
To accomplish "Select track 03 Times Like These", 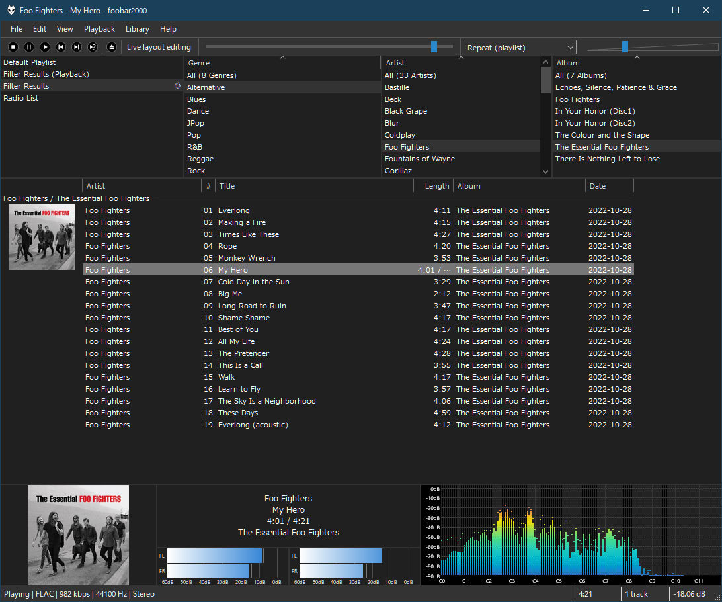I will click(x=358, y=234).
